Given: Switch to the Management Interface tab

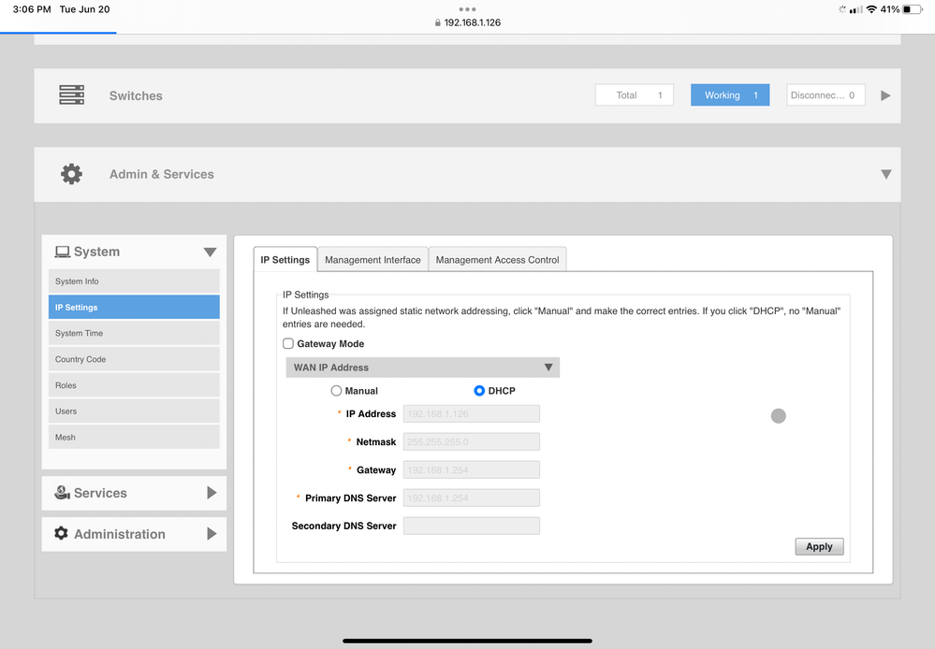Looking at the screenshot, I should tap(373, 260).
